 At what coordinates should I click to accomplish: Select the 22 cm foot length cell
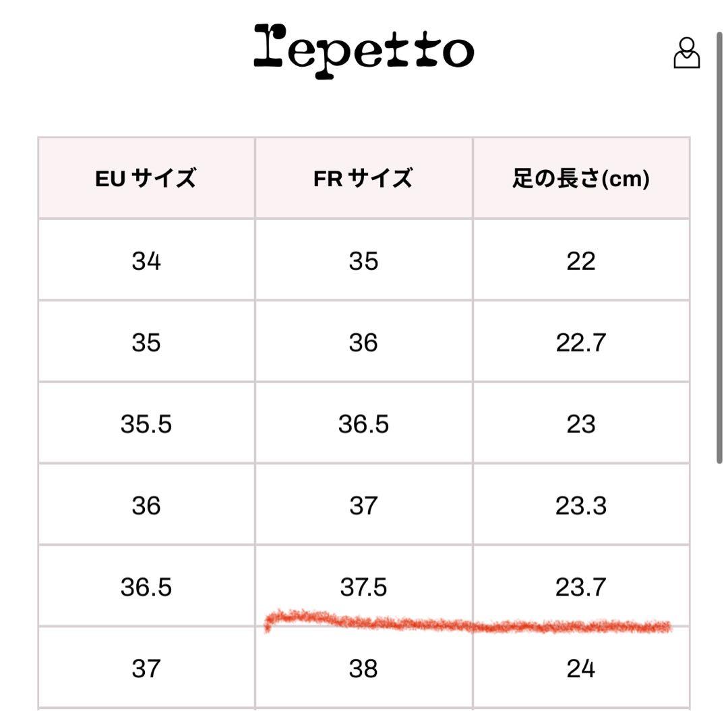pos(580,261)
